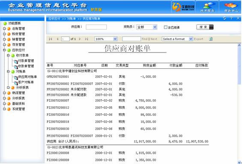Screen dimensions: 242x164
Task: Click the amount 4,750,000.00
Action: 146,101
